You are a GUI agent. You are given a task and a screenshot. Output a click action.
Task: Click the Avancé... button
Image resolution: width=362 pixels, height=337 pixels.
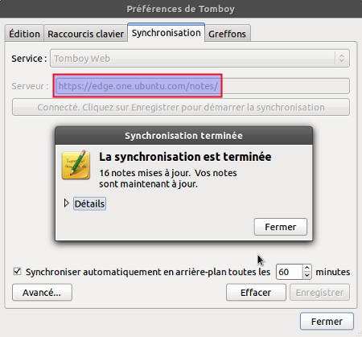(x=42, y=293)
